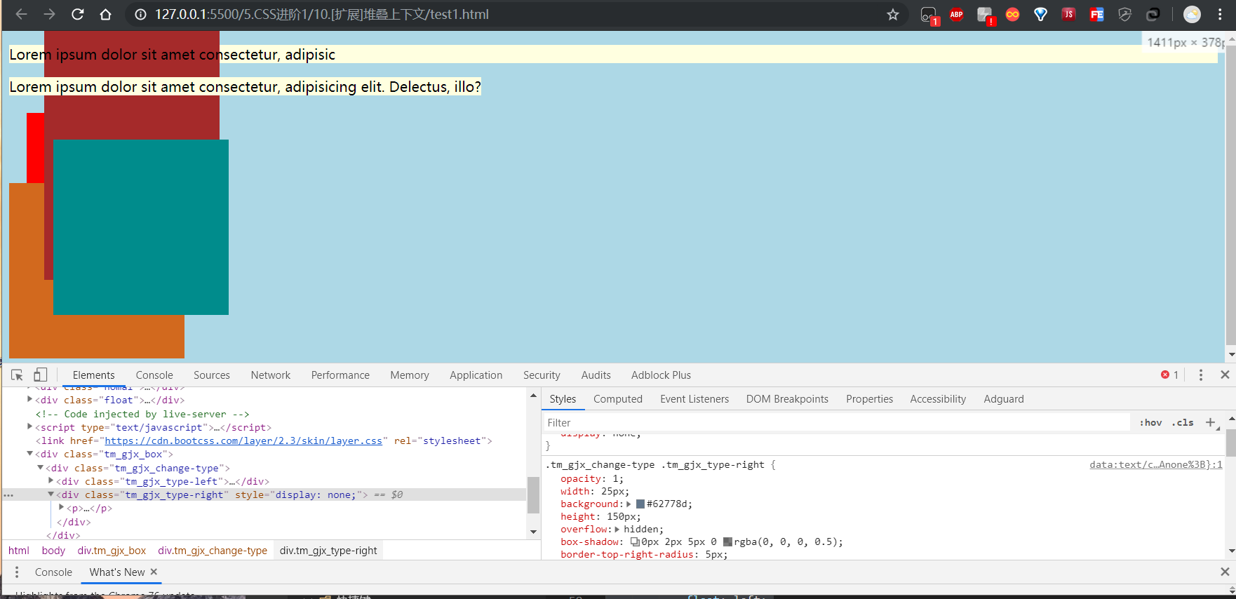Open the Application tab
This screenshot has width=1236, height=599.
(x=476, y=375)
